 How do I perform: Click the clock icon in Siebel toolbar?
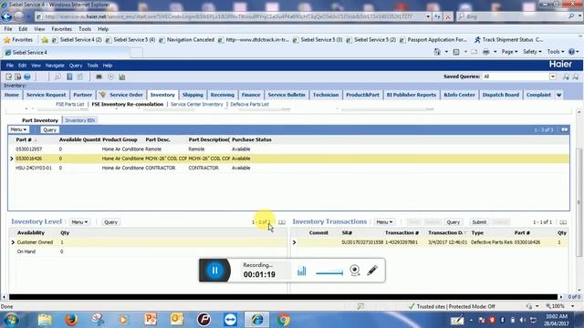tap(110, 77)
